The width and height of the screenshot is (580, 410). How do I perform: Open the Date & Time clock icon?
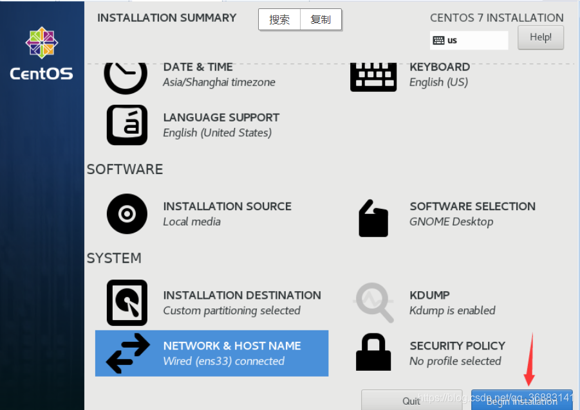click(126, 78)
